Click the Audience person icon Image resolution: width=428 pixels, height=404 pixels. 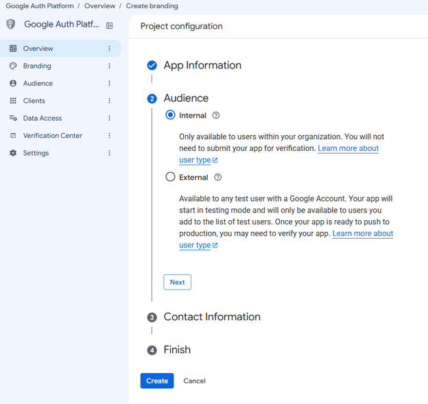tap(13, 83)
